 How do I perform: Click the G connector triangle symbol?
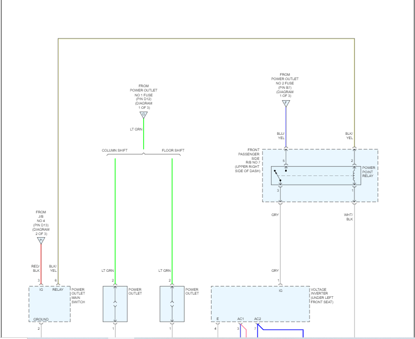click(143, 115)
